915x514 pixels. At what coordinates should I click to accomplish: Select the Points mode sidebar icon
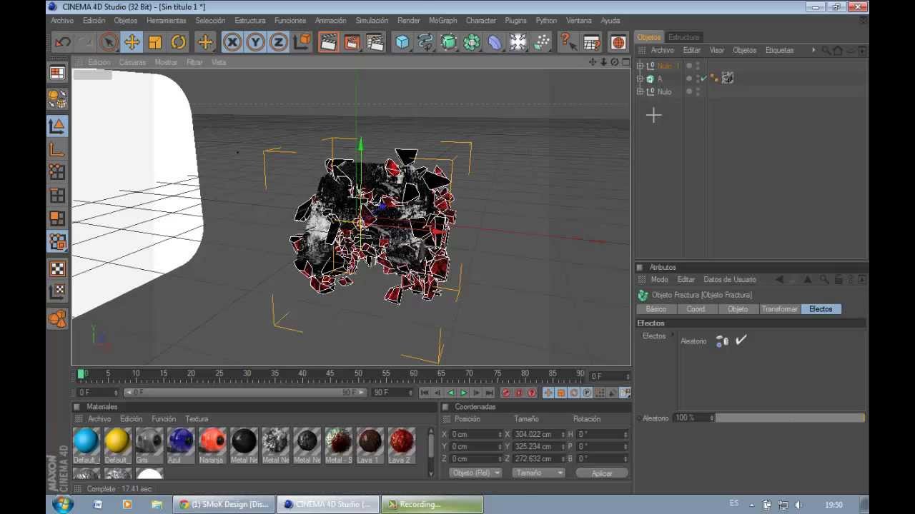pyautogui.click(x=57, y=172)
